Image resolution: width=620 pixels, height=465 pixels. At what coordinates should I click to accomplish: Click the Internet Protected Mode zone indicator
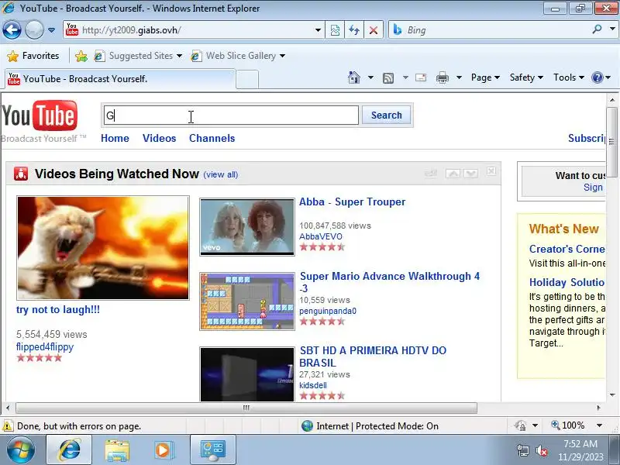pyautogui.click(x=370, y=425)
